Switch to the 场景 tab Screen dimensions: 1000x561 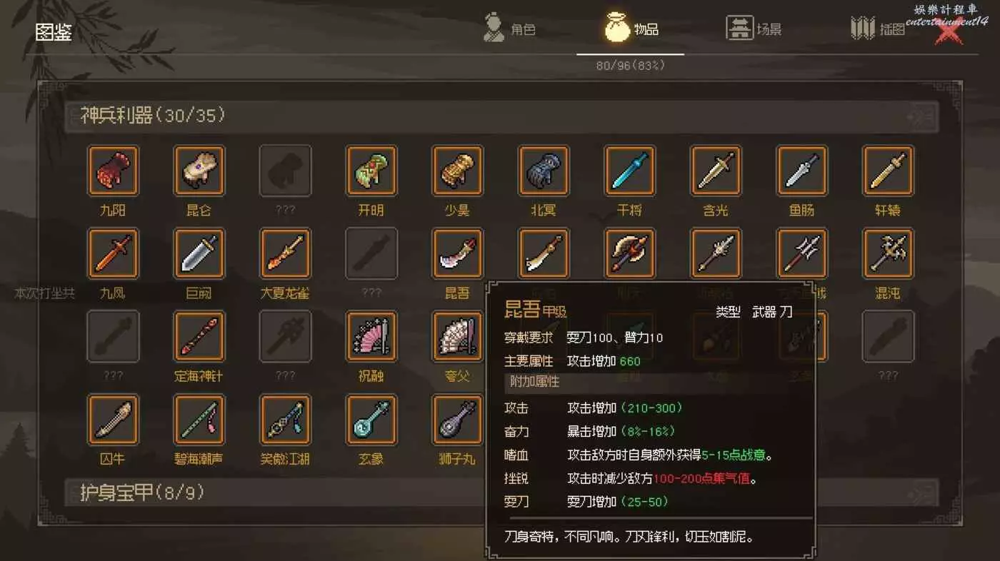754,29
